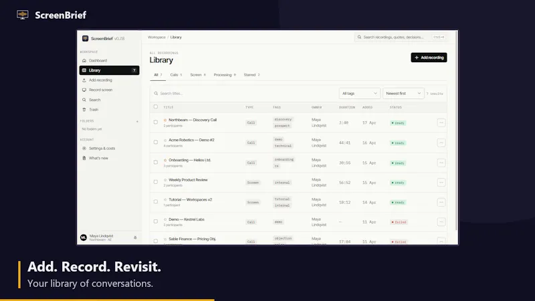Click the bell icon beside Maya Lindqvist
Image resolution: width=535 pixels, height=301 pixels.
click(135, 237)
